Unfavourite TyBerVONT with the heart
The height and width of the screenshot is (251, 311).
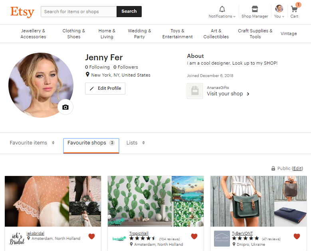(x=297, y=236)
